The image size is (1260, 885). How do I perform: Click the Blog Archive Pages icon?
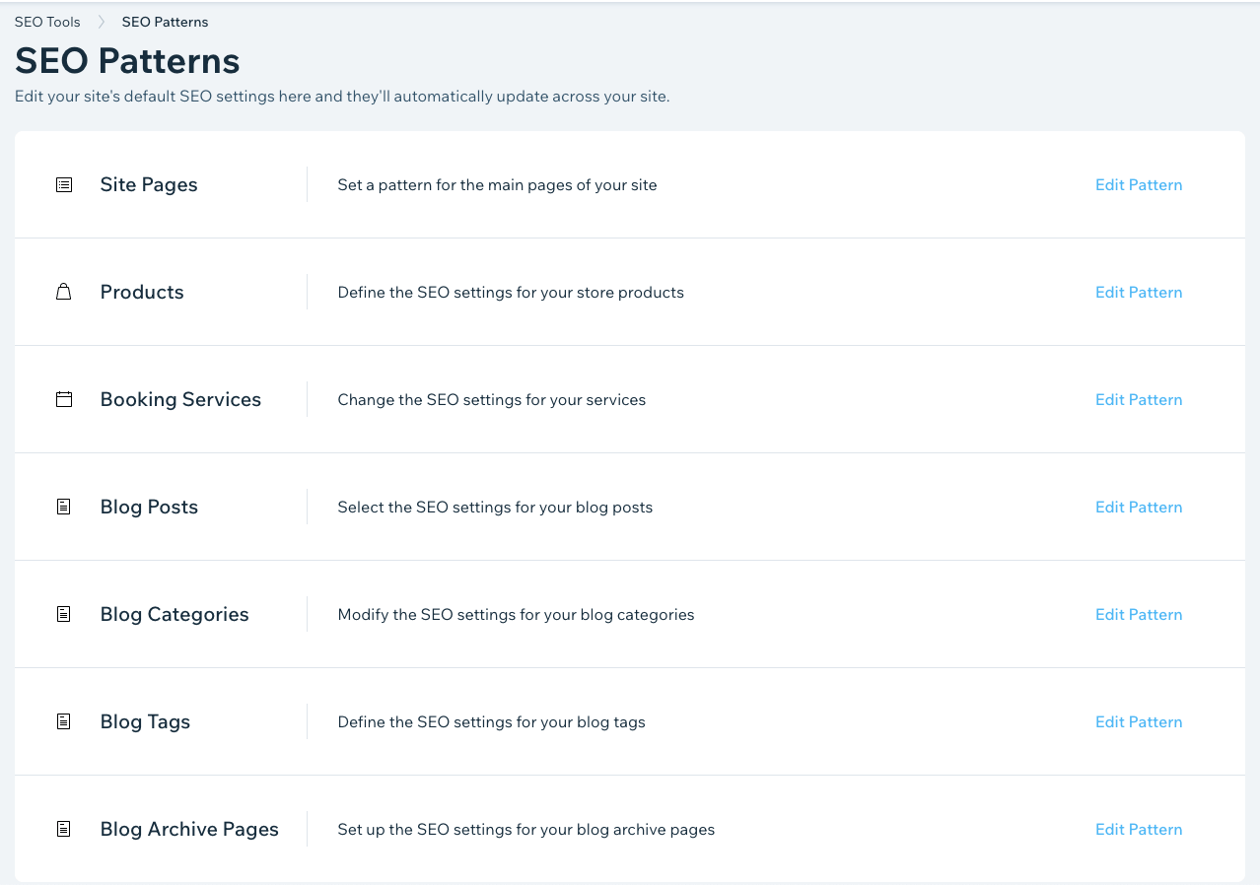(x=64, y=829)
